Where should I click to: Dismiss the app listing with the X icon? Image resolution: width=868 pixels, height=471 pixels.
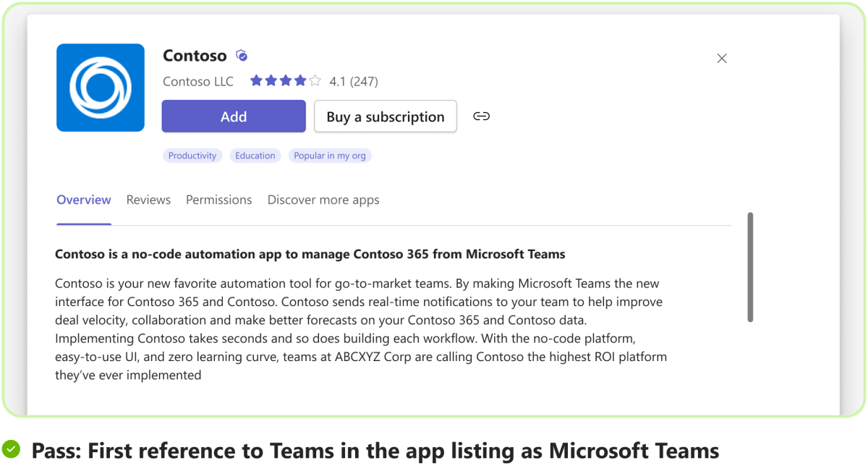click(721, 58)
